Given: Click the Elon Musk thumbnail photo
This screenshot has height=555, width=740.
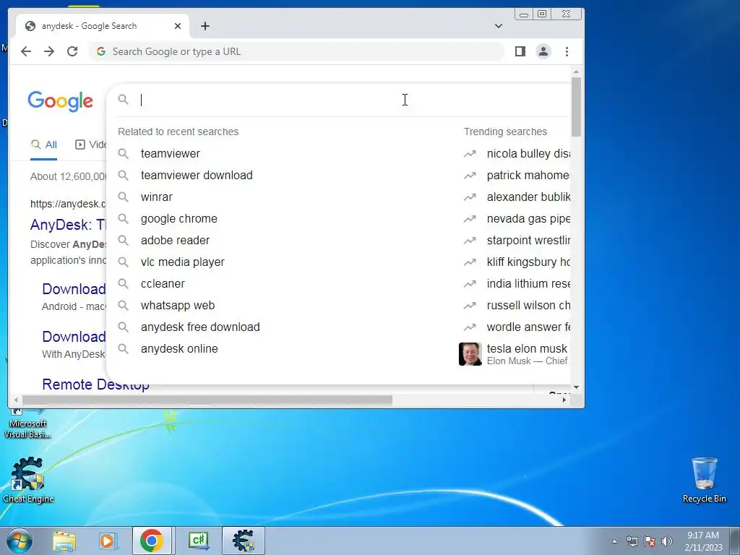Looking at the screenshot, I should coord(470,354).
